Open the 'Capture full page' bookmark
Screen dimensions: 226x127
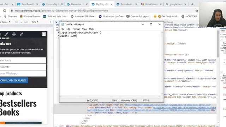(x=139, y=17)
